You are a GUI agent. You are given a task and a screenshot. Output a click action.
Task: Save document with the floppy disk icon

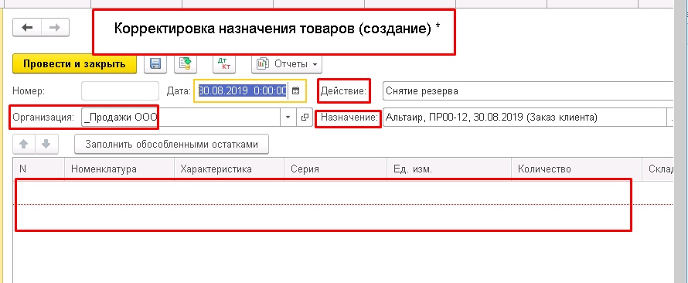point(155,64)
